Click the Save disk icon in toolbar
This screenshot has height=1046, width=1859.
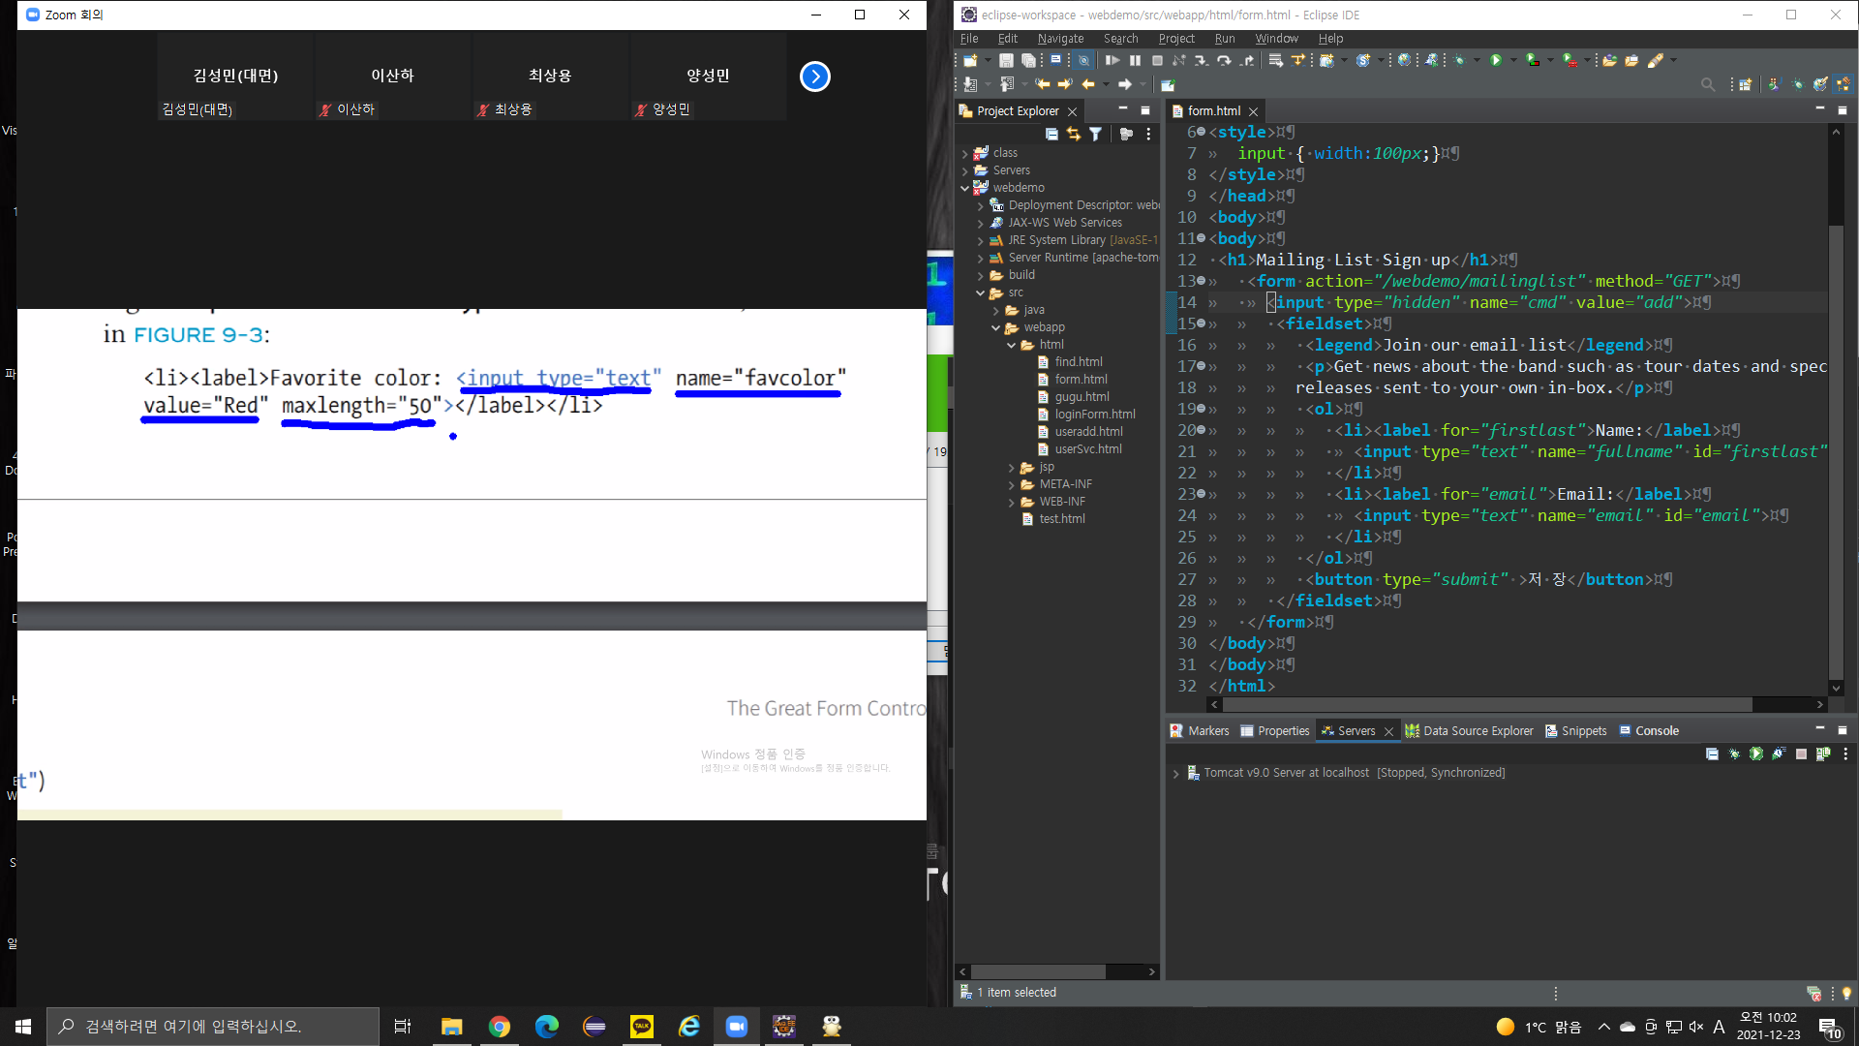pyautogui.click(x=1006, y=60)
